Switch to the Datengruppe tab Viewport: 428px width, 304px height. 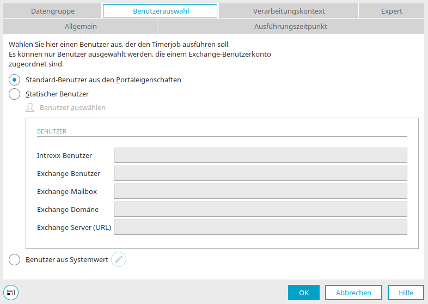tap(52, 11)
